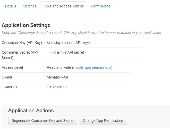Click the Read and write access text
Image resolution: width=170 pixels, height=129 pixels.
pos(59,67)
